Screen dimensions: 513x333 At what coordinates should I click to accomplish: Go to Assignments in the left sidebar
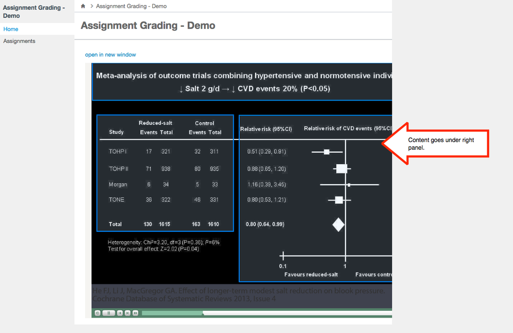[20, 41]
